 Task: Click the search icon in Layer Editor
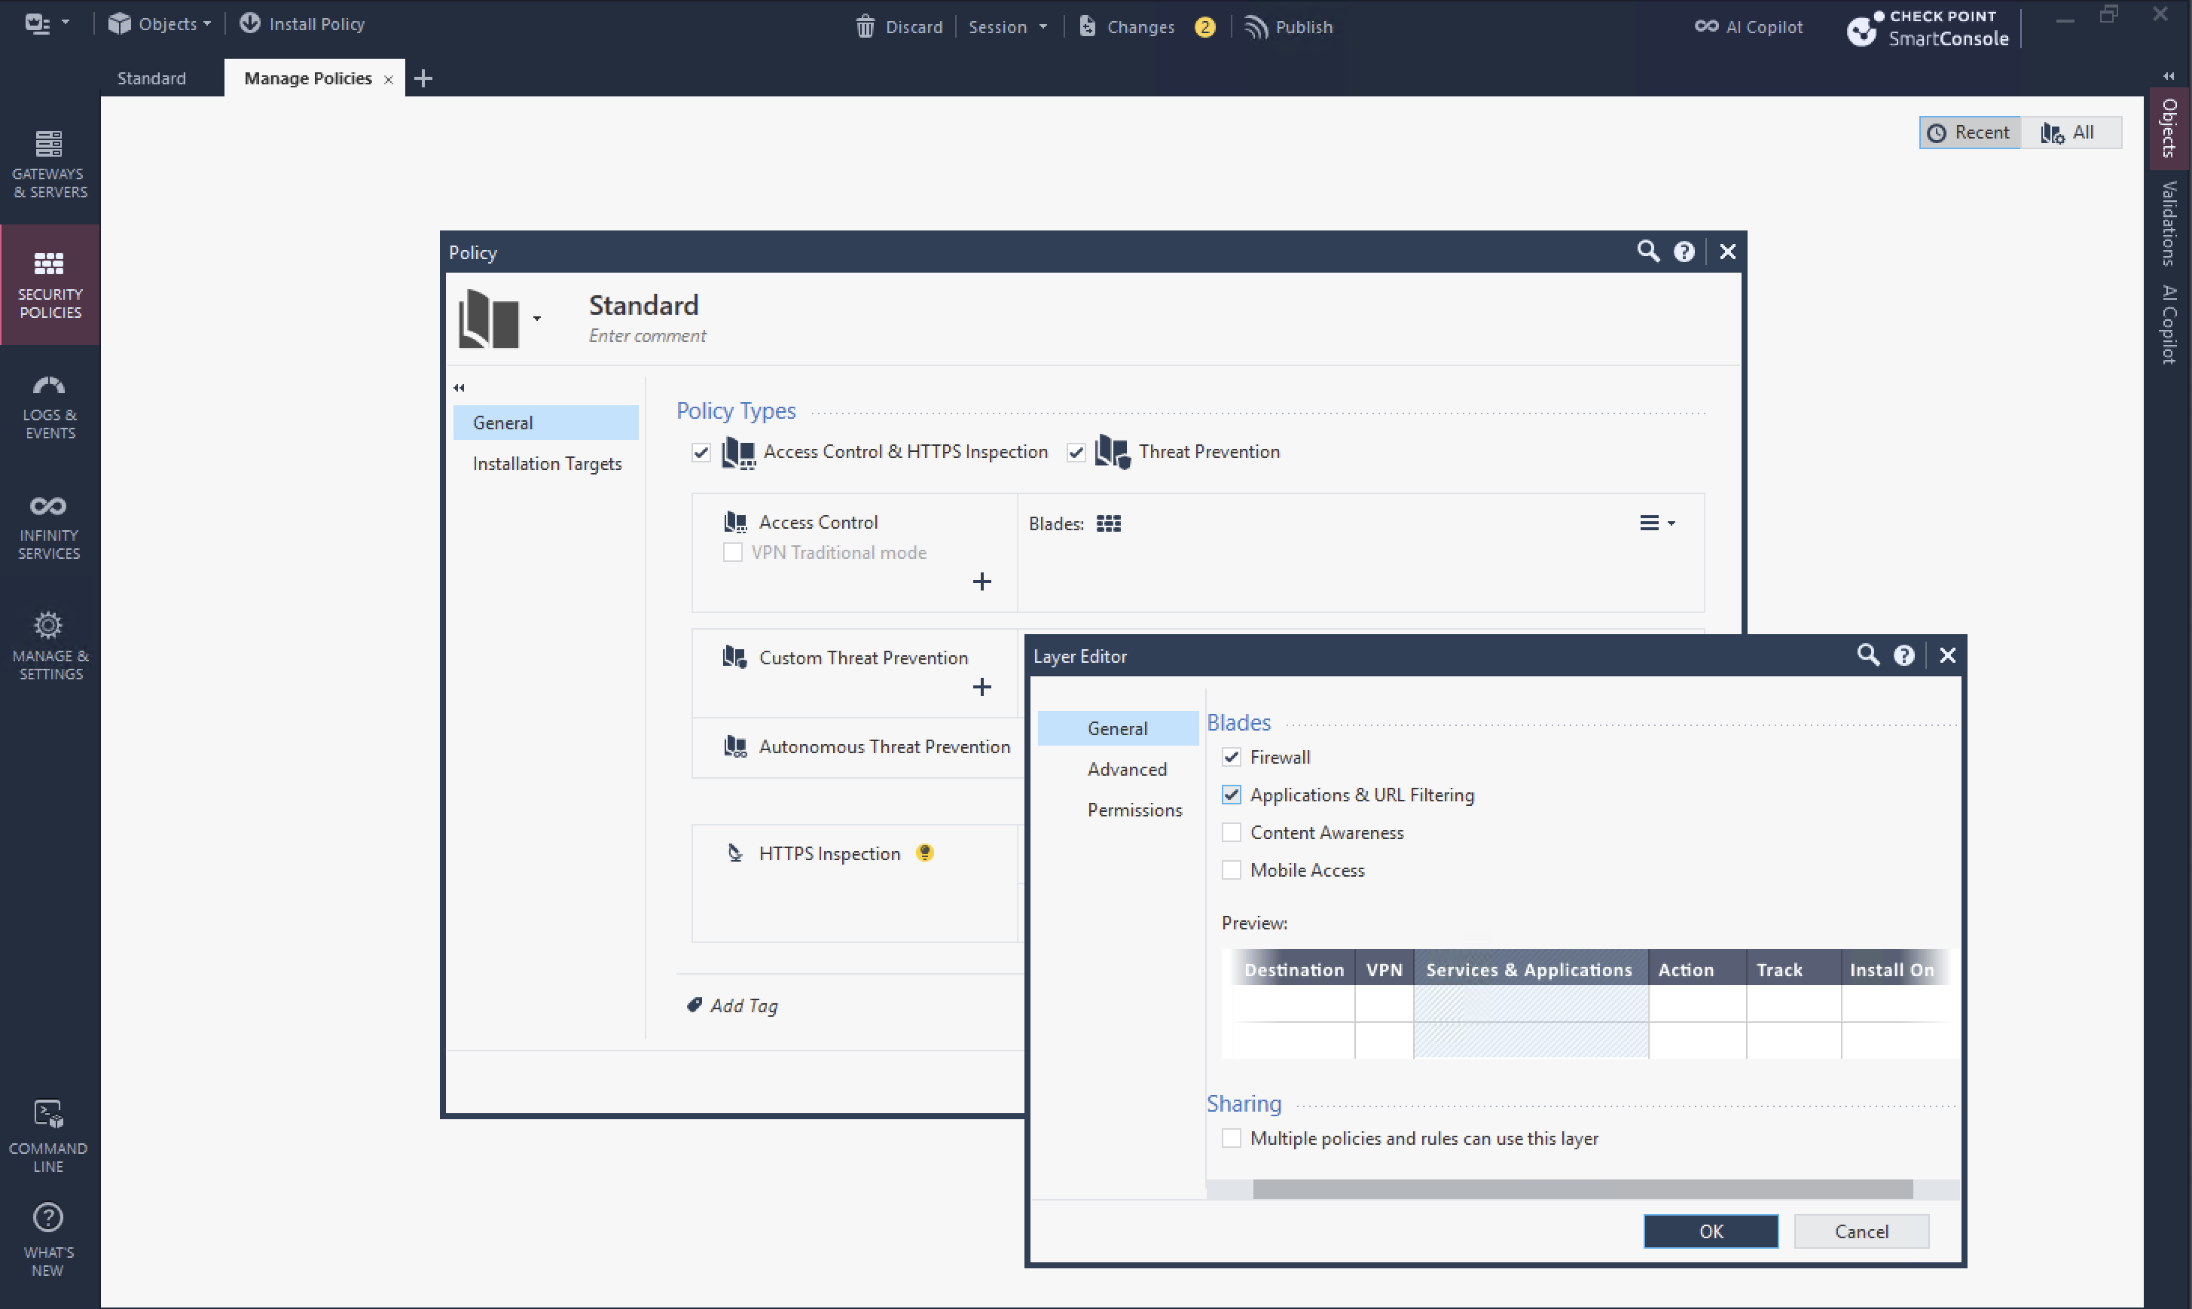click(x=1867, y=655)
